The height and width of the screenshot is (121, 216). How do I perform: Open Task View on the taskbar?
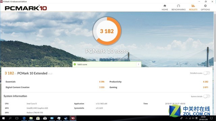click(17, 118)
